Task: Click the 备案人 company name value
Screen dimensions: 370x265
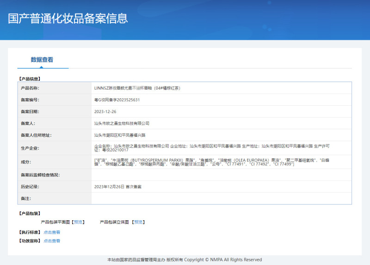Action: [x=122, y=123]
